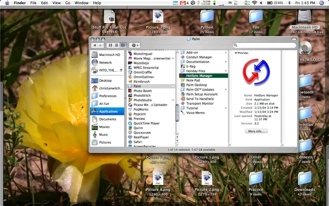Switch to icon view

click(x=111, y=45)
